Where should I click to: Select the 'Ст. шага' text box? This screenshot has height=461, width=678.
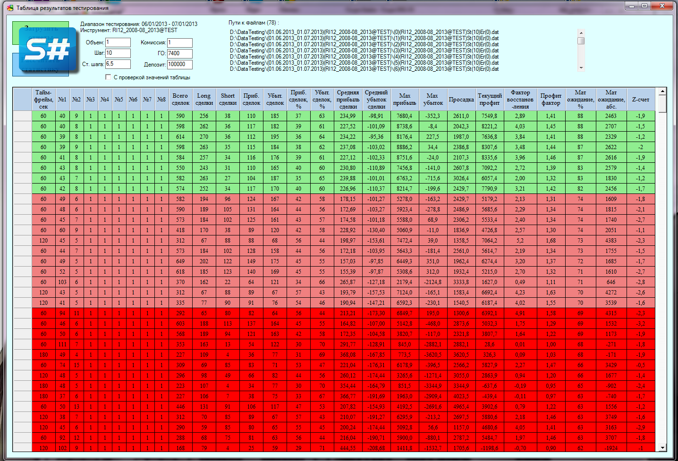[x=118, y=64]
